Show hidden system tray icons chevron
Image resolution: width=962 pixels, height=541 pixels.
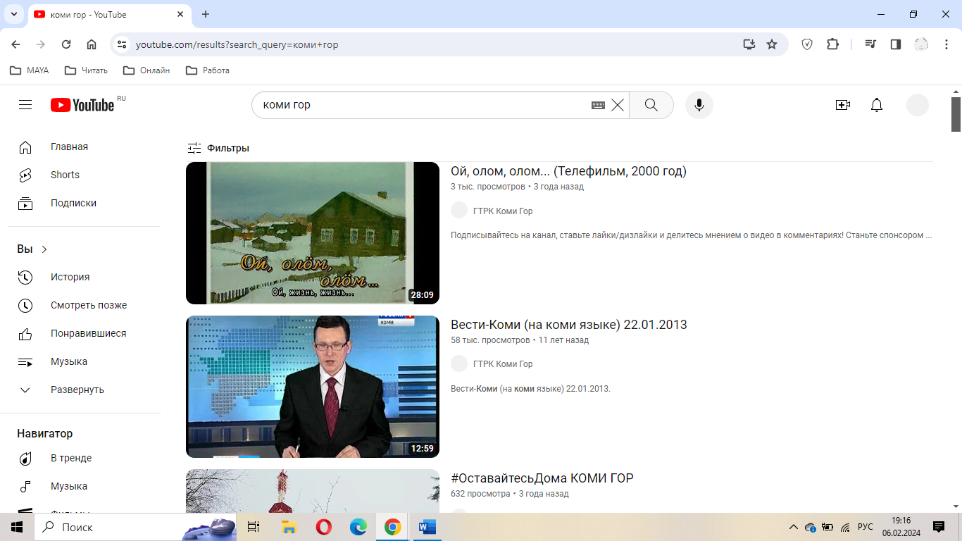[794, 527]
